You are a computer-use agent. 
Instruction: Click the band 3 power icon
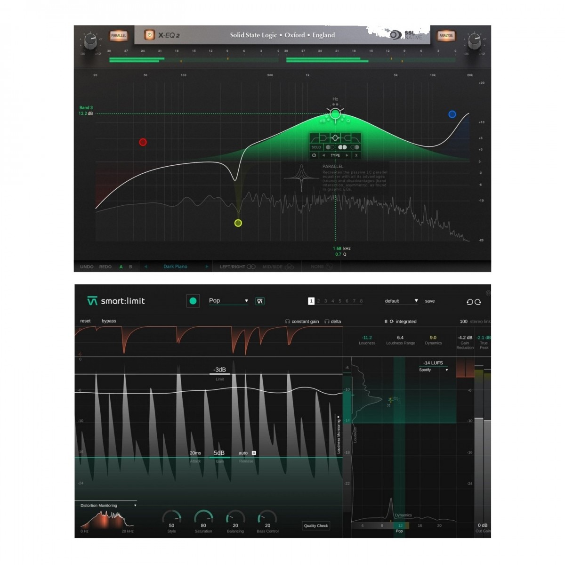(314, 155)
